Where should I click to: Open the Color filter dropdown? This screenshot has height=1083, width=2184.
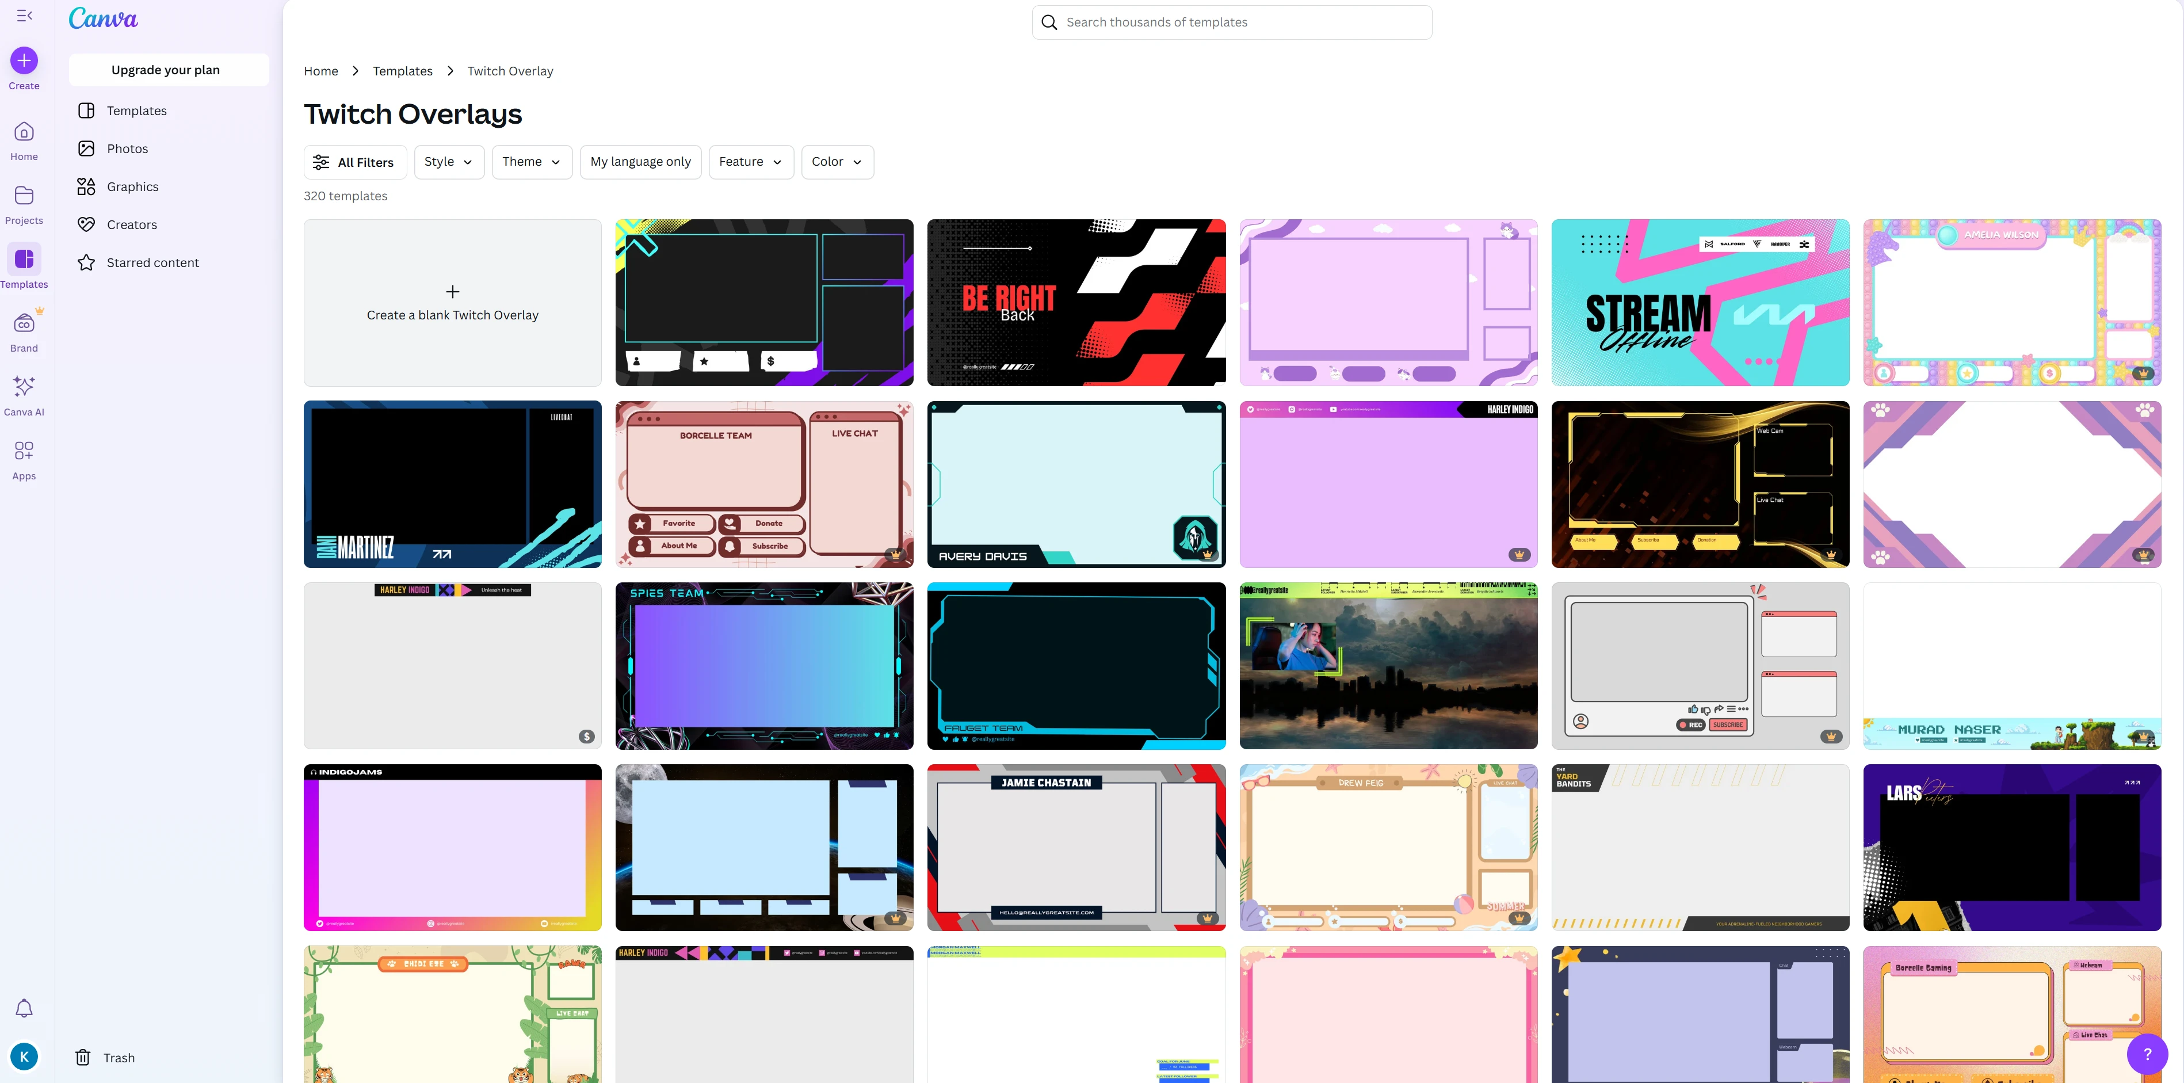tap(837, 162)
